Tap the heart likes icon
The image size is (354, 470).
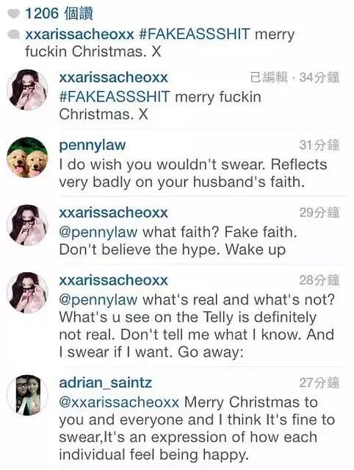point(13,14)
